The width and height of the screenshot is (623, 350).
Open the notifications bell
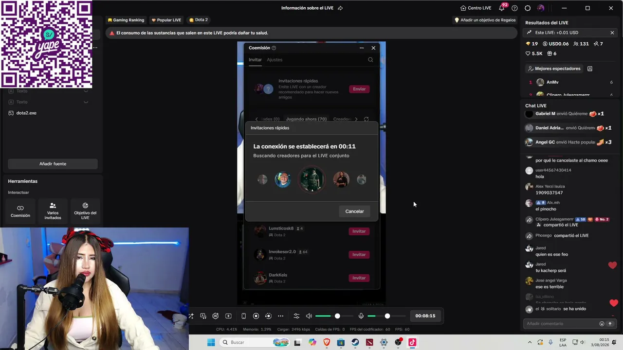coord(502,8)
